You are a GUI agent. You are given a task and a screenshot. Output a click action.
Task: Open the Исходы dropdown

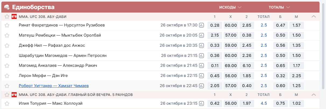(230, 7)
